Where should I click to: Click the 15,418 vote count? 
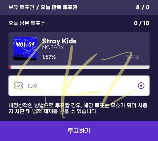[x=132, y=57]
